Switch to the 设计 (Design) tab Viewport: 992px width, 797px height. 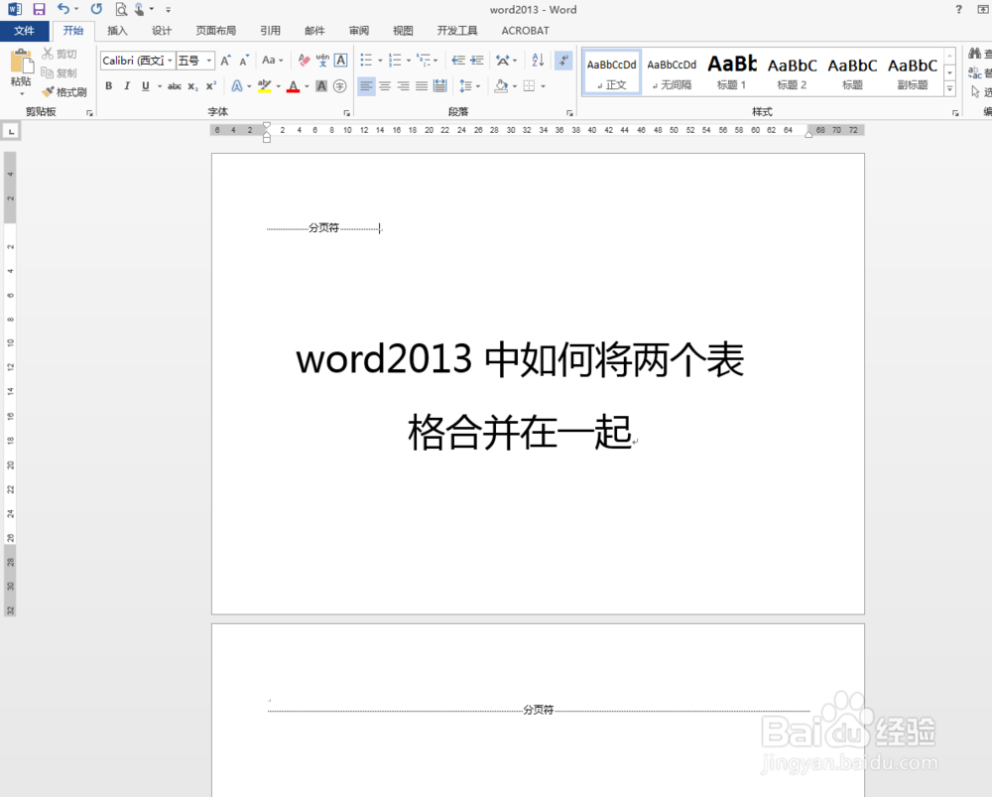coord(162,31)
